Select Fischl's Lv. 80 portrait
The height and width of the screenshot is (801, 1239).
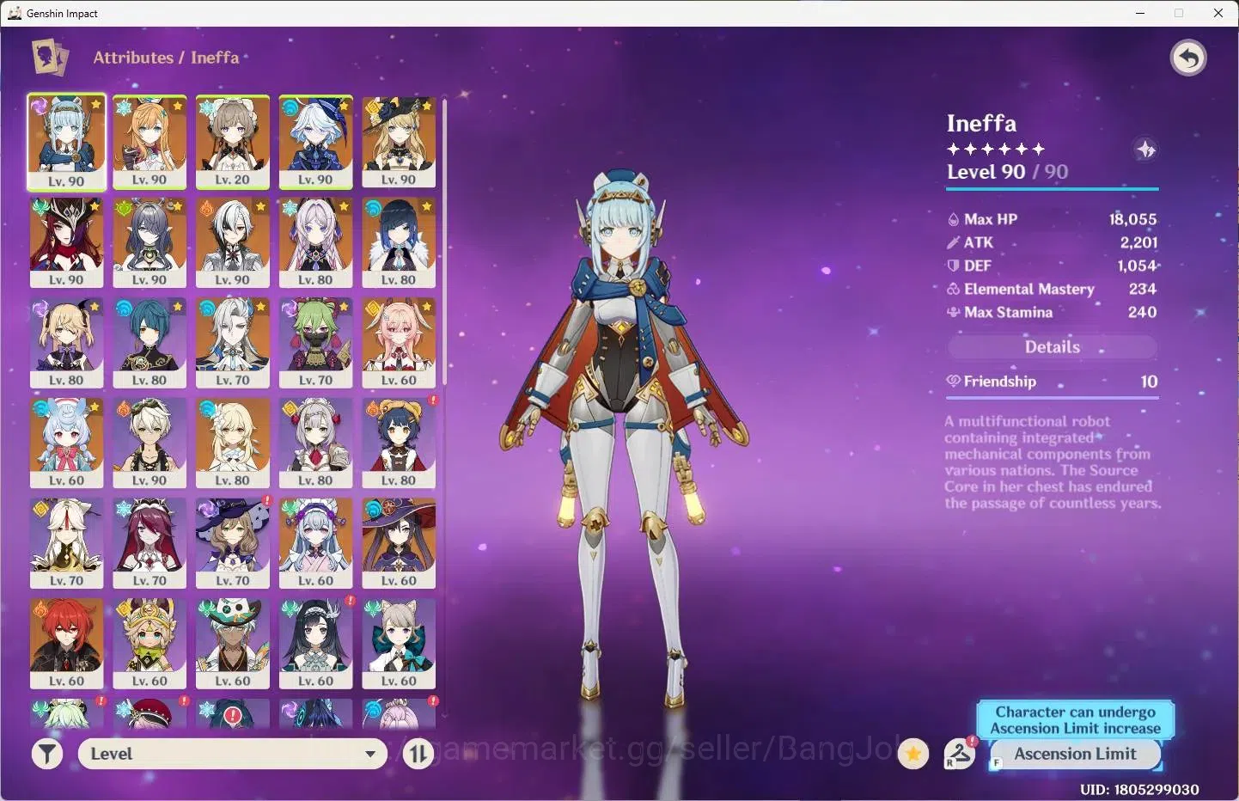coord(66,343)
